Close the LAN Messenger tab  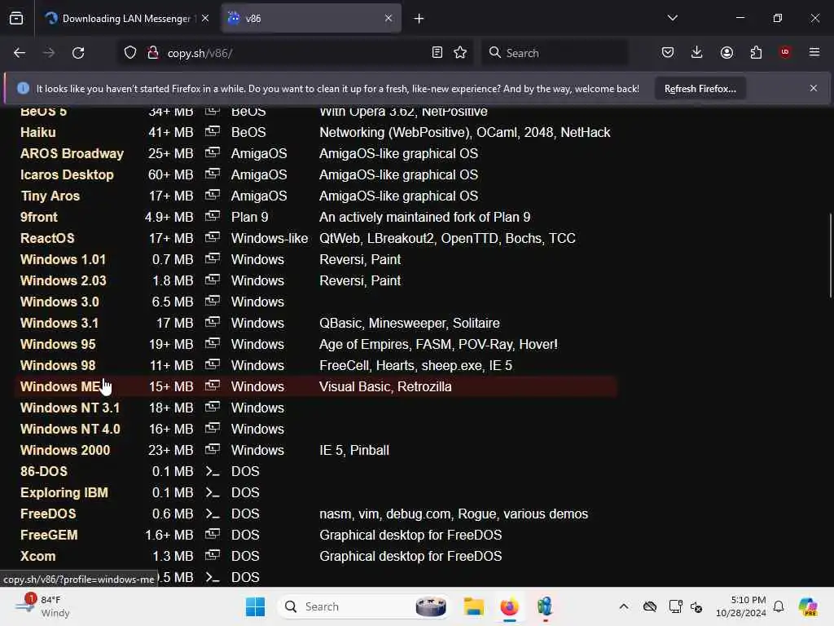tap(205, 19)
